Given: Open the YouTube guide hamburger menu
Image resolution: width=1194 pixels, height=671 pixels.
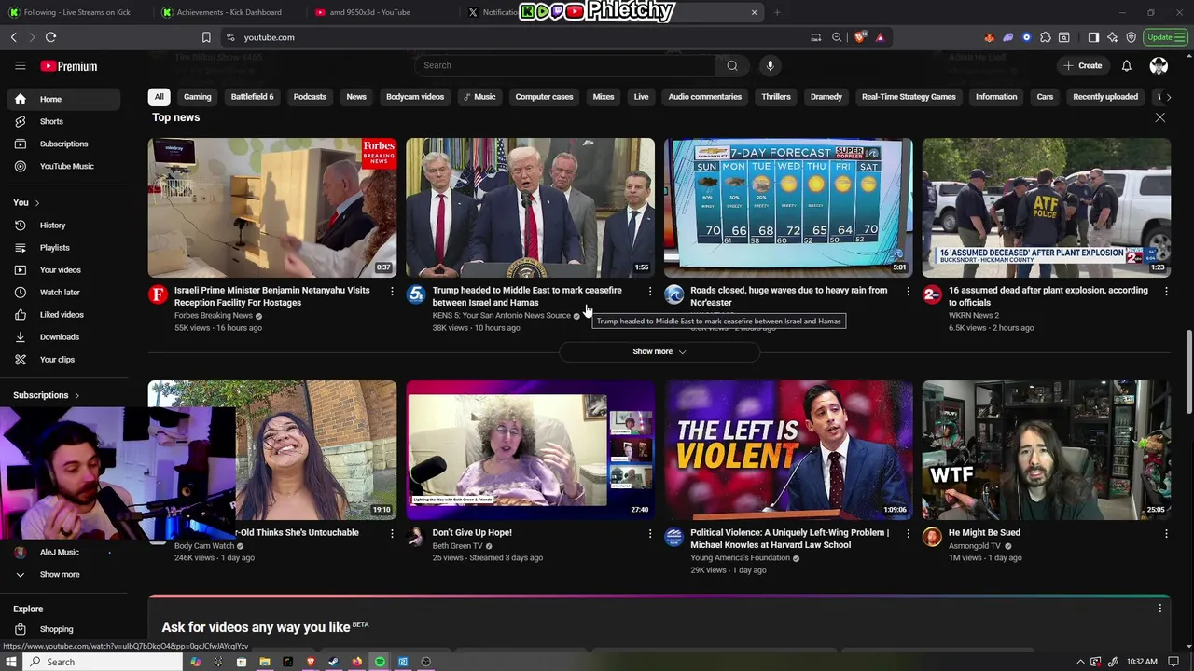Looking at the screenshot, I should (x=20, y=65).
